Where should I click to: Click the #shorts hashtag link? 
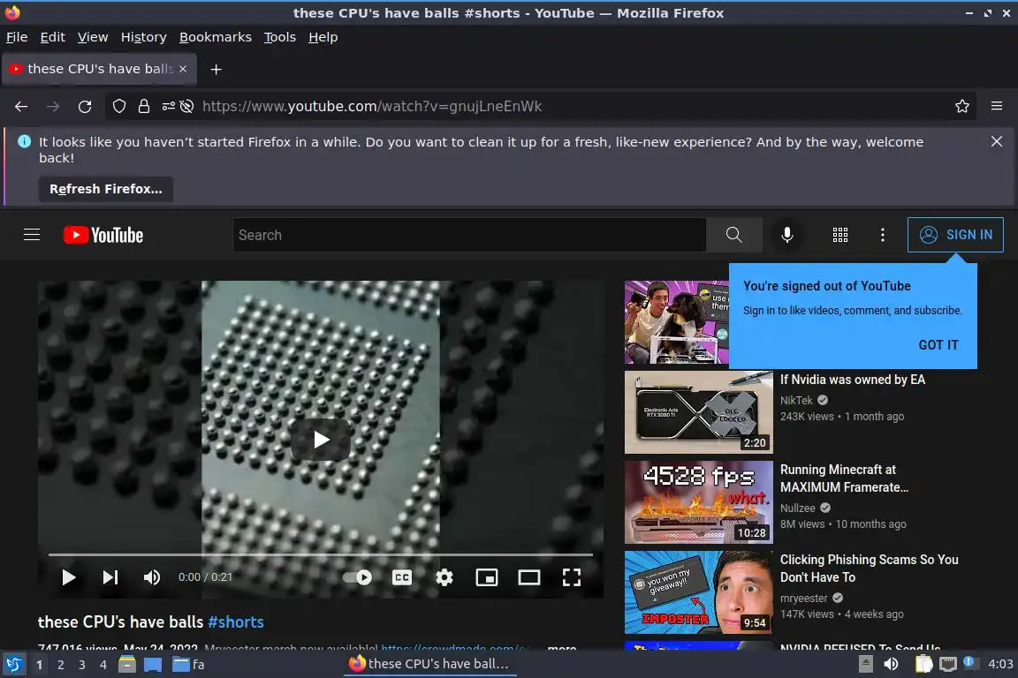pos(236,622)
